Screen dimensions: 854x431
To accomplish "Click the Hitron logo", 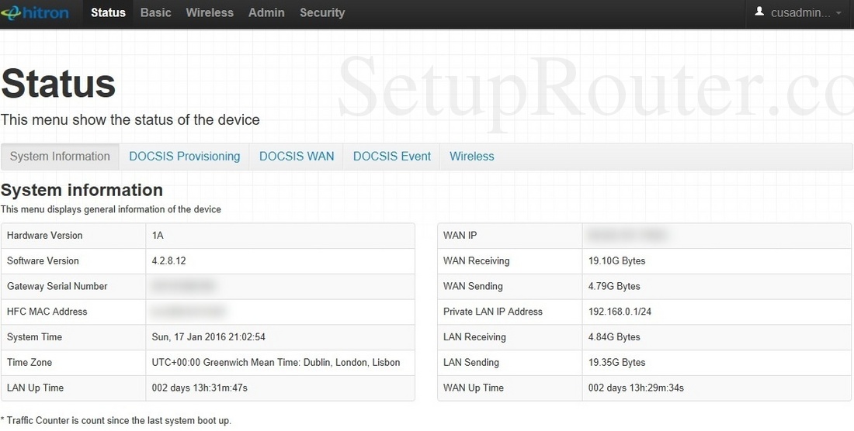I will coord(36,12).
